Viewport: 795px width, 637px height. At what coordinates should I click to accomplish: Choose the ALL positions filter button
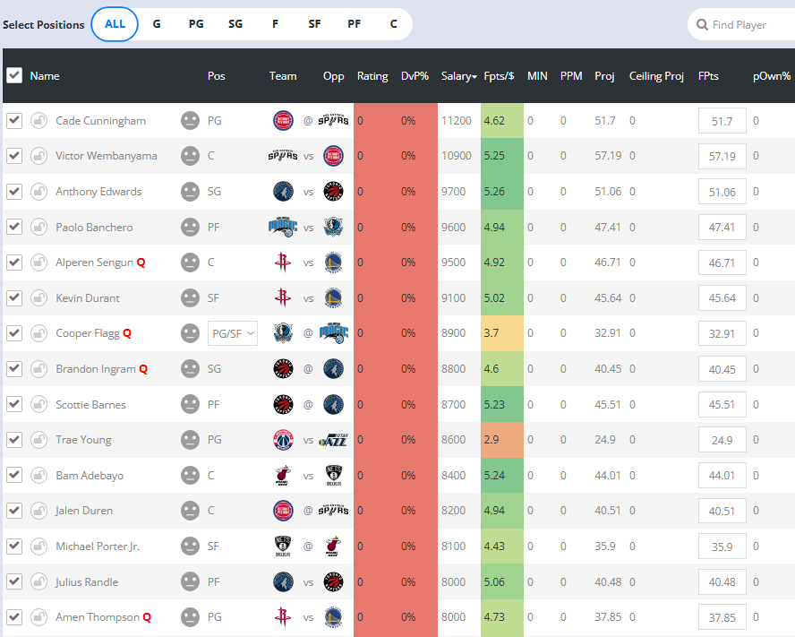click(x=115, y=24)
